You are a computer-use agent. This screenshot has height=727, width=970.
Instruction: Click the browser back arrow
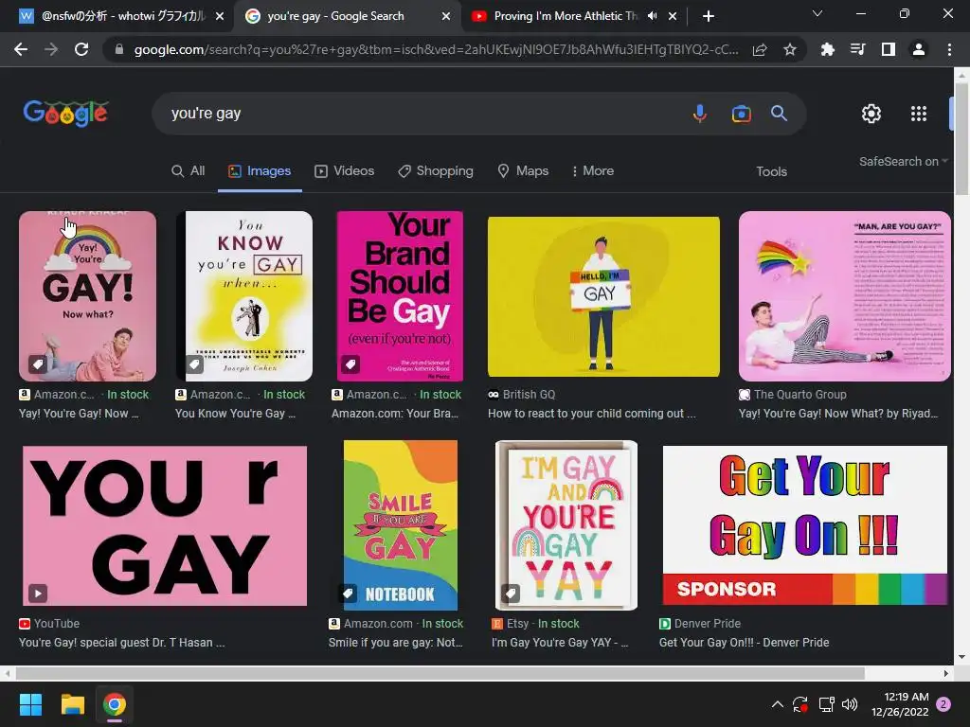21,49
